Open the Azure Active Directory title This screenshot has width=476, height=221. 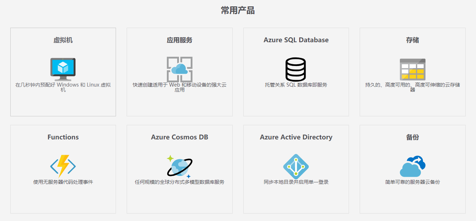coord(296,137)
